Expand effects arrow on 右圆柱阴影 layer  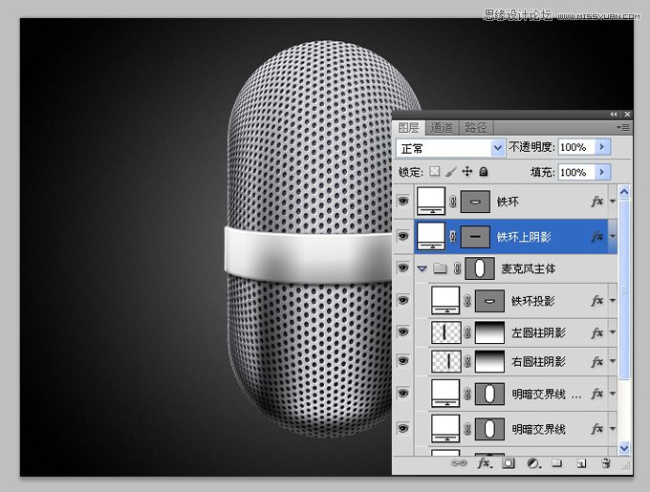click(613, 361)
